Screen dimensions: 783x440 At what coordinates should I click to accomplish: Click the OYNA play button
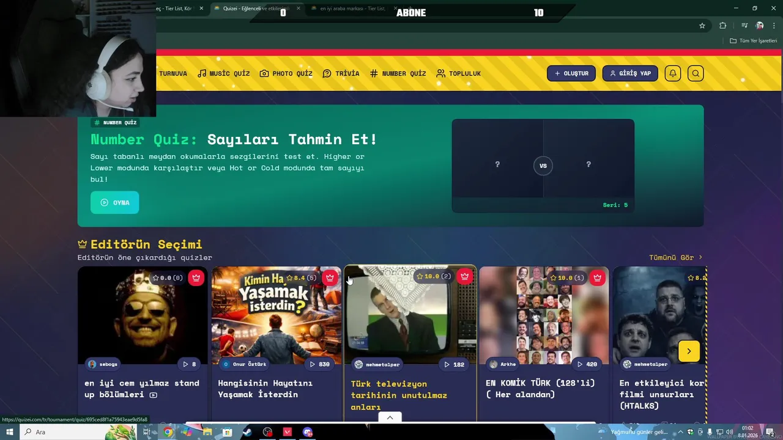coord(114,202)
